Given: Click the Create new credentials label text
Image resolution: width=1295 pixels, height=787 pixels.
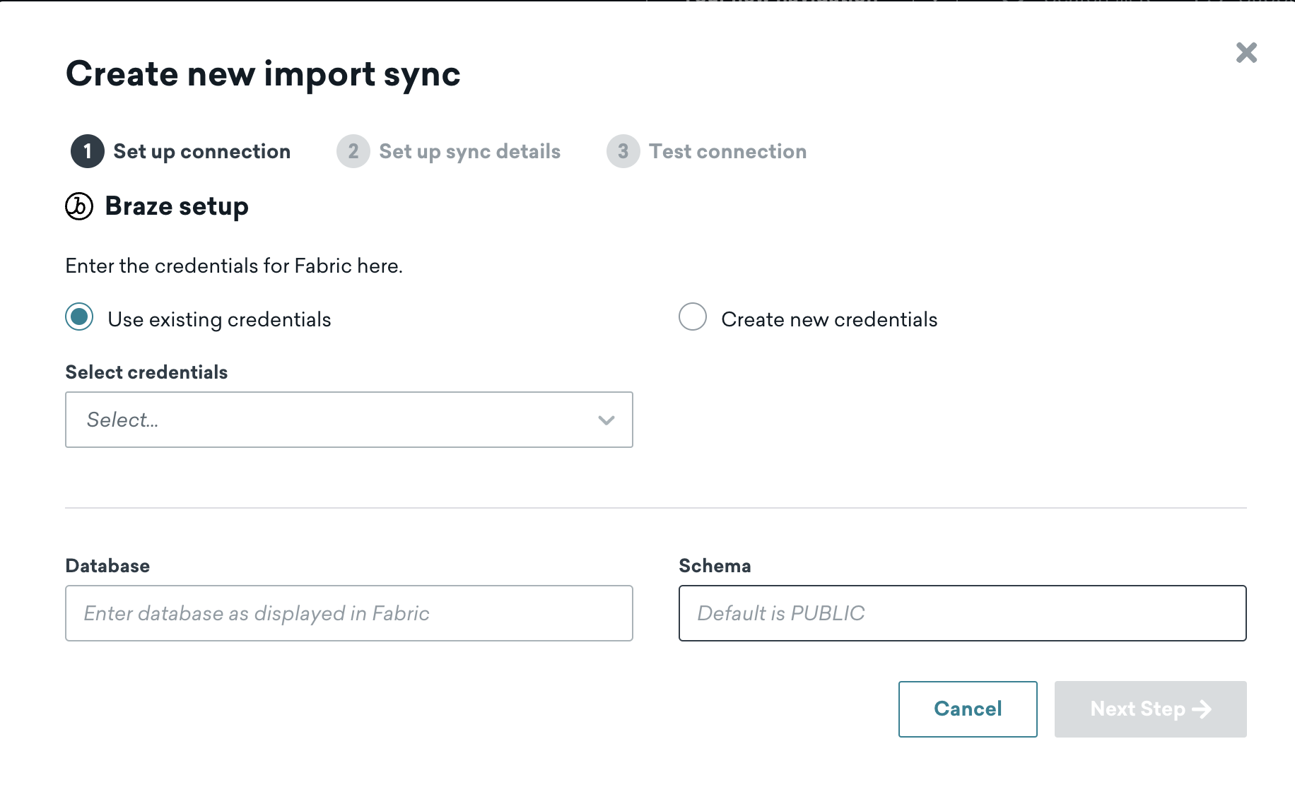Looking at the screenshot, I should (829, 319).
